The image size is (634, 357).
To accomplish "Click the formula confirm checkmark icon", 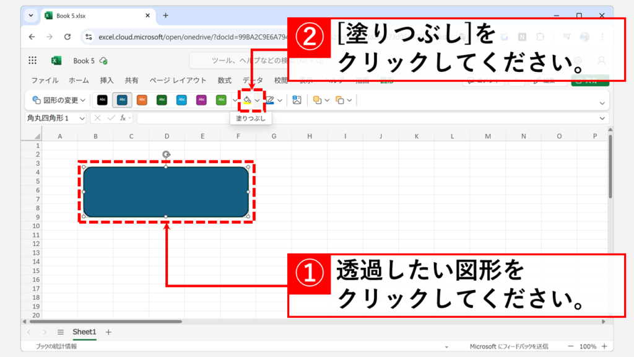I will point(111,118).
